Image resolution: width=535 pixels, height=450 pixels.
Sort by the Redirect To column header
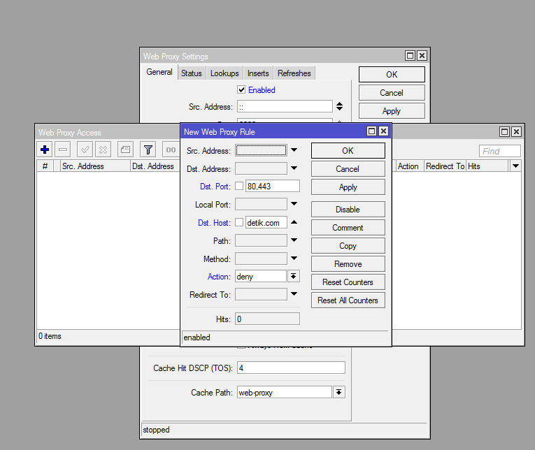click(x=445, y=166)
